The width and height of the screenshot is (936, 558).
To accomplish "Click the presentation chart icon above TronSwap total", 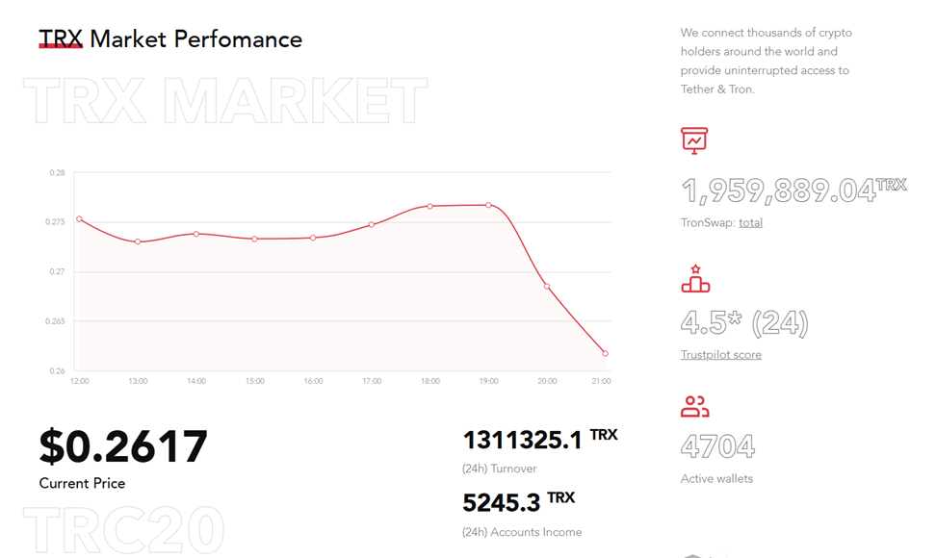I will click(x=694, y=140).
